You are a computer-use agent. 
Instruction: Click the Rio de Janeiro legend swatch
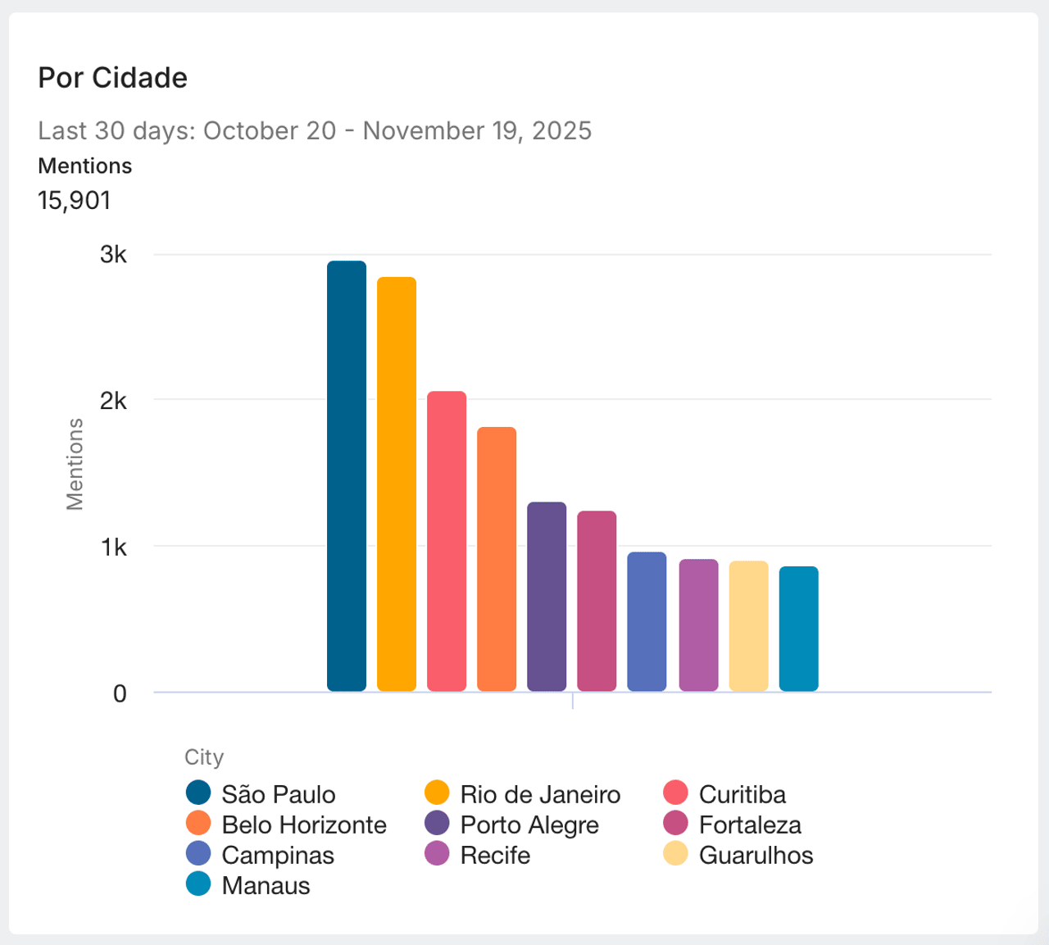(437, 793)
